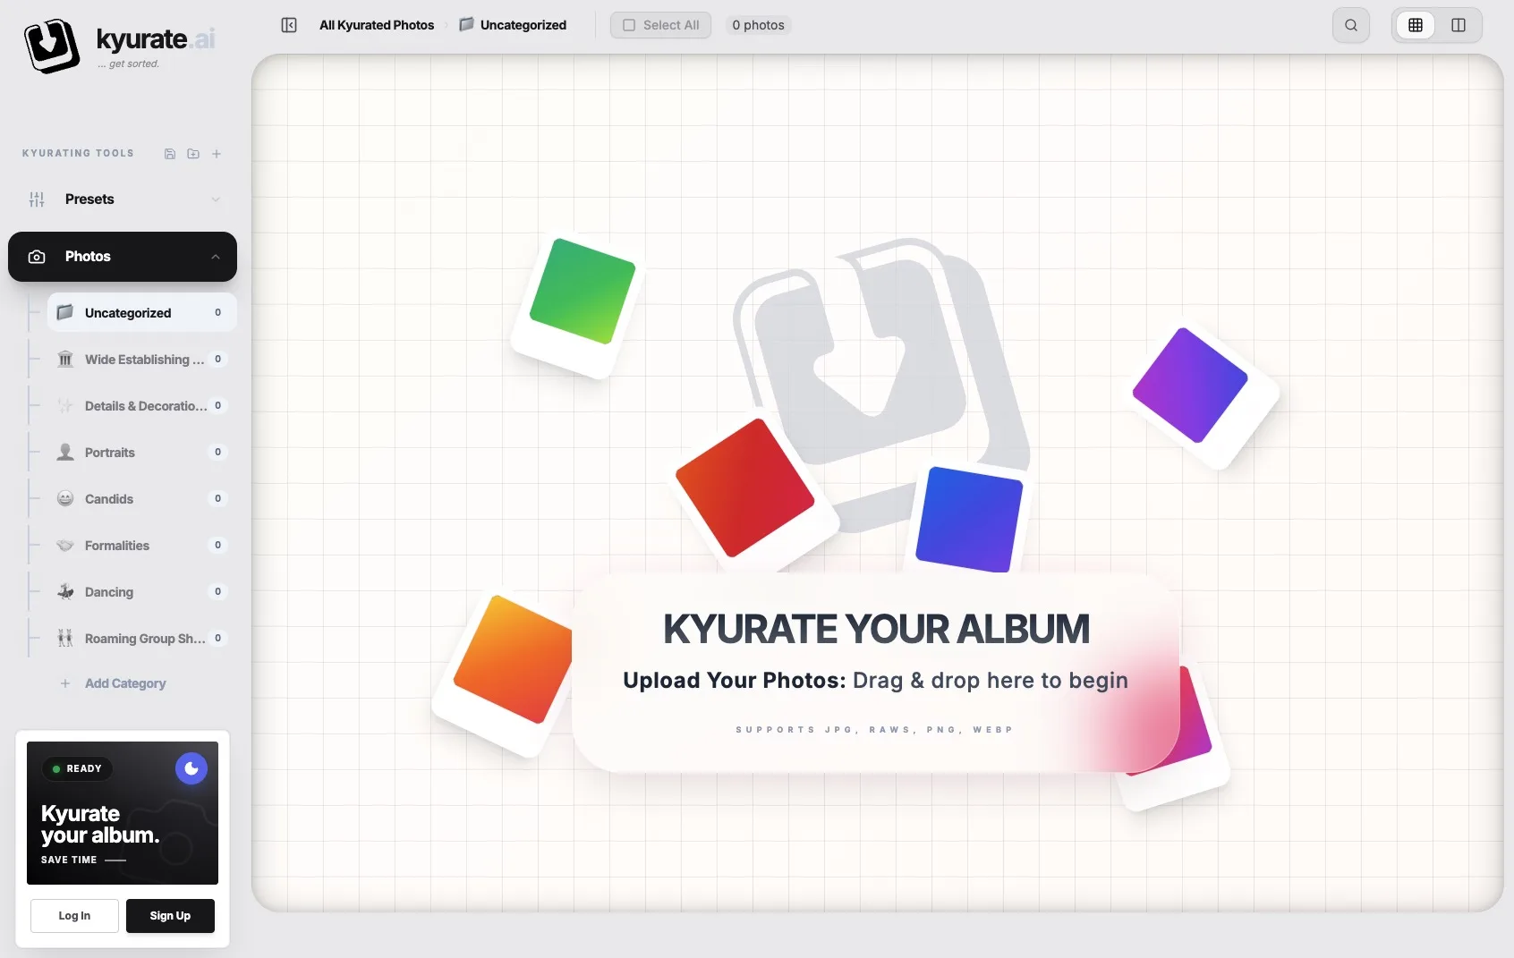Click the Portraits person icon
The width and height of the screenshot is (1514, 958).
pyautogui.click(x=65, y=452)
